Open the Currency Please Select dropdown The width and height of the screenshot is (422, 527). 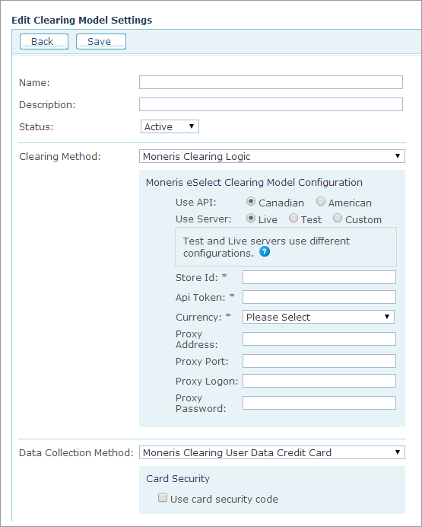coord(319,317)
